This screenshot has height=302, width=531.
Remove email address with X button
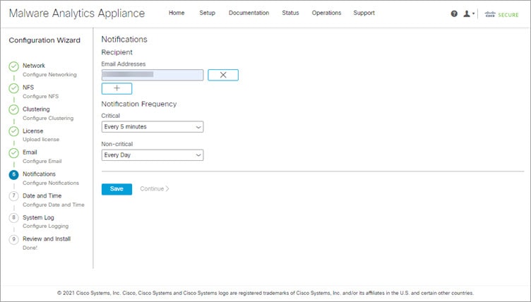click(x=223, y=75)
